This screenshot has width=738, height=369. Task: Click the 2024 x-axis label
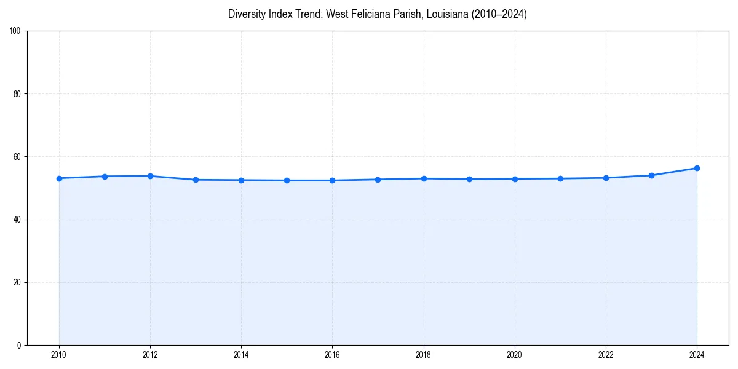click(x=697, y=355)
